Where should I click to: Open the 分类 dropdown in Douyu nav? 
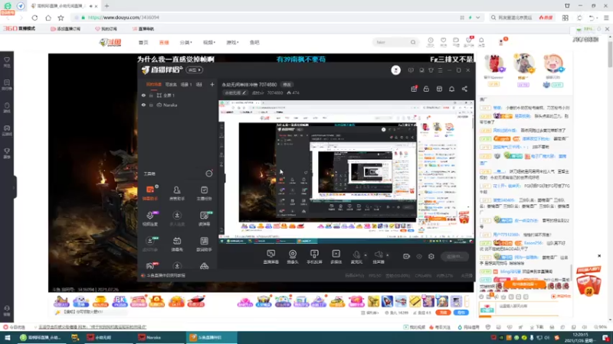point(185,42)
